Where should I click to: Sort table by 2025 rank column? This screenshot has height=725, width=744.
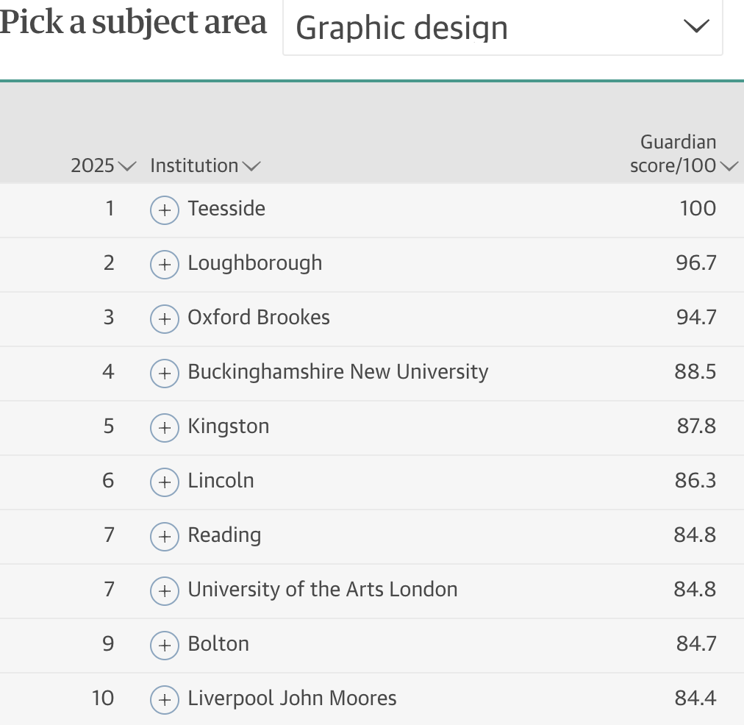[104, 165]
